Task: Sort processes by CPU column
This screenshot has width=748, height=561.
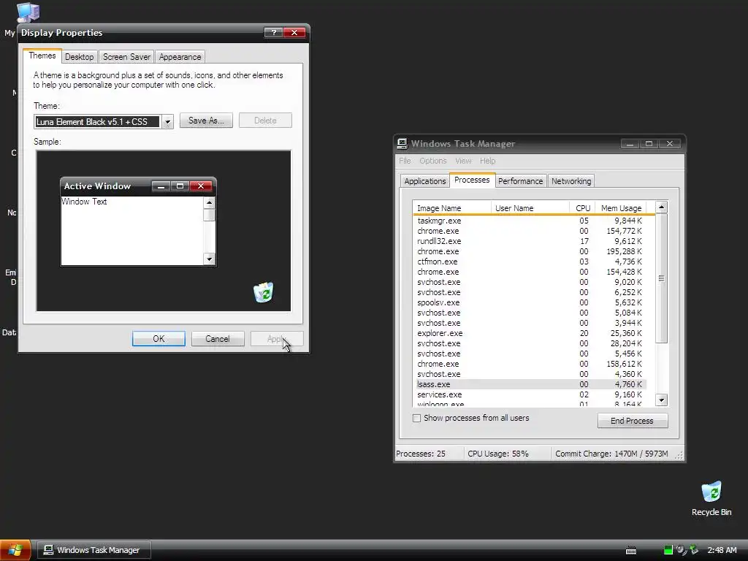Action: click(x=582, y=208)
